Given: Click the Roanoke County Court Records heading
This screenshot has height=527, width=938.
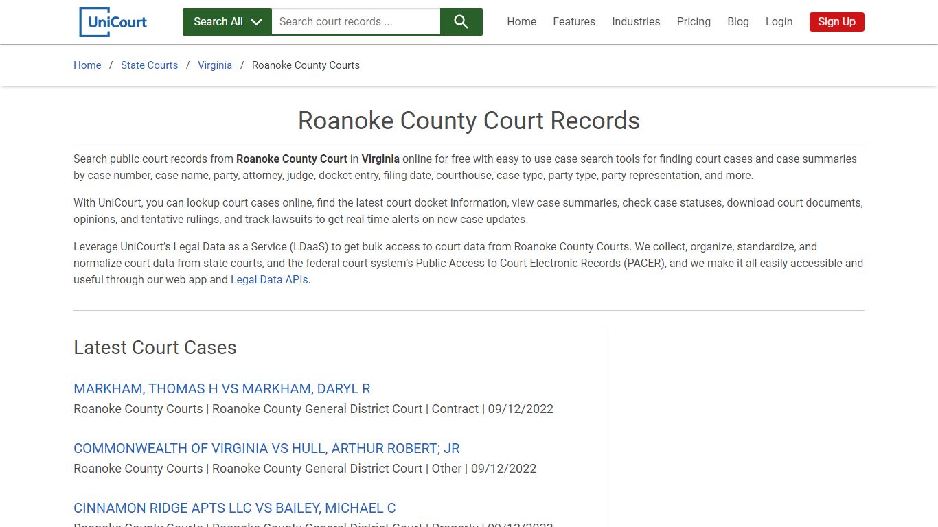Looking at the screenshot, I should 469,121.
